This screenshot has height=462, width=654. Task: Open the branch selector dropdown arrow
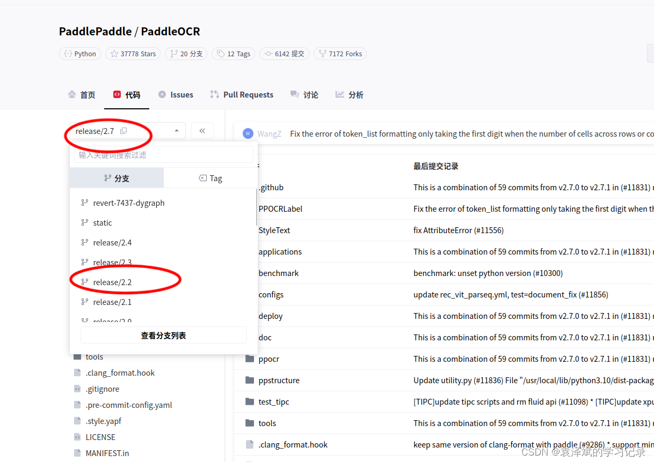tap(177, 130)
